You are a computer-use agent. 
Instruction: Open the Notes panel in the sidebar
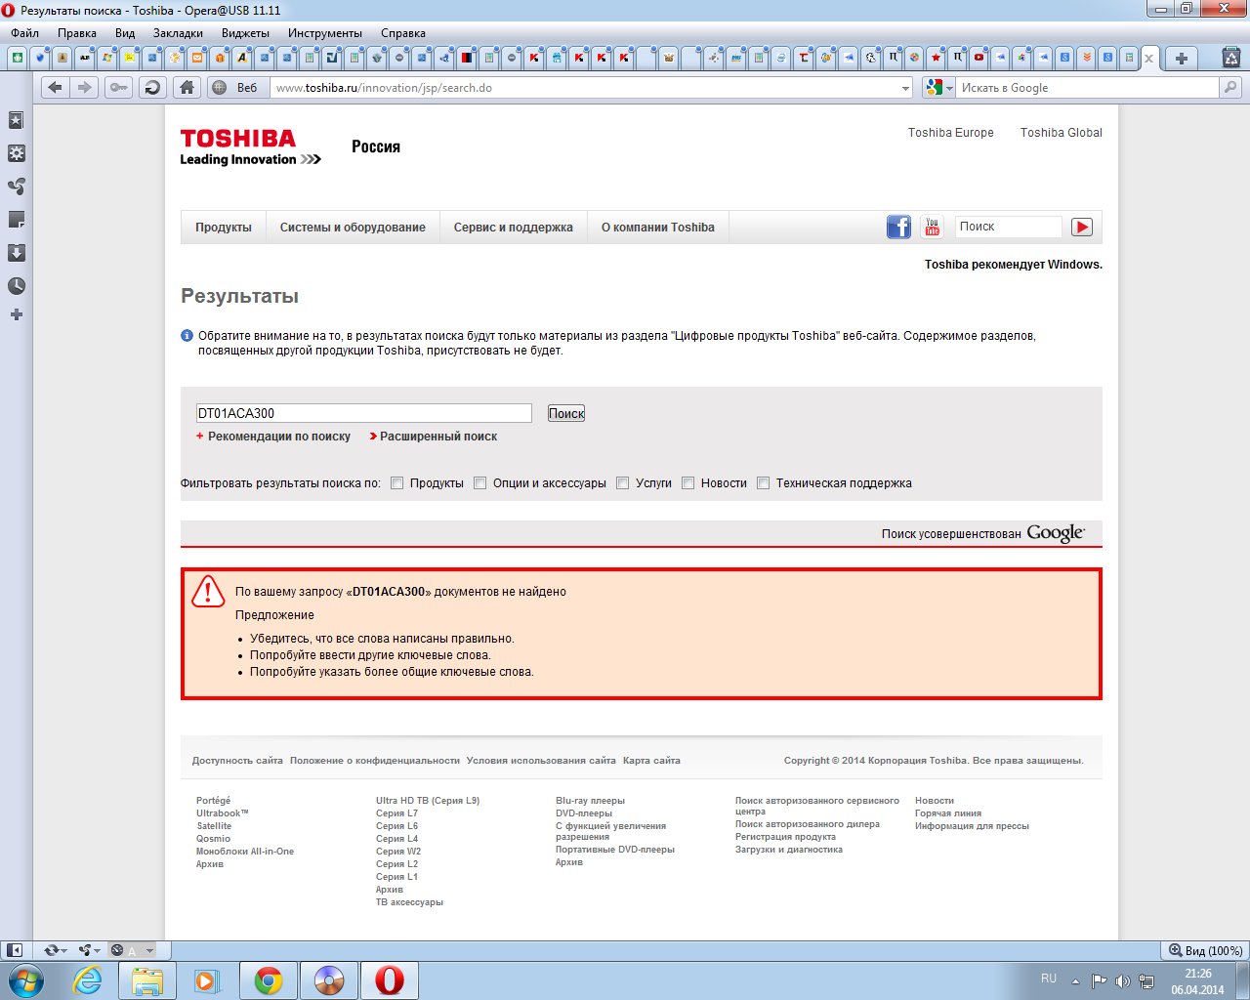17,220
